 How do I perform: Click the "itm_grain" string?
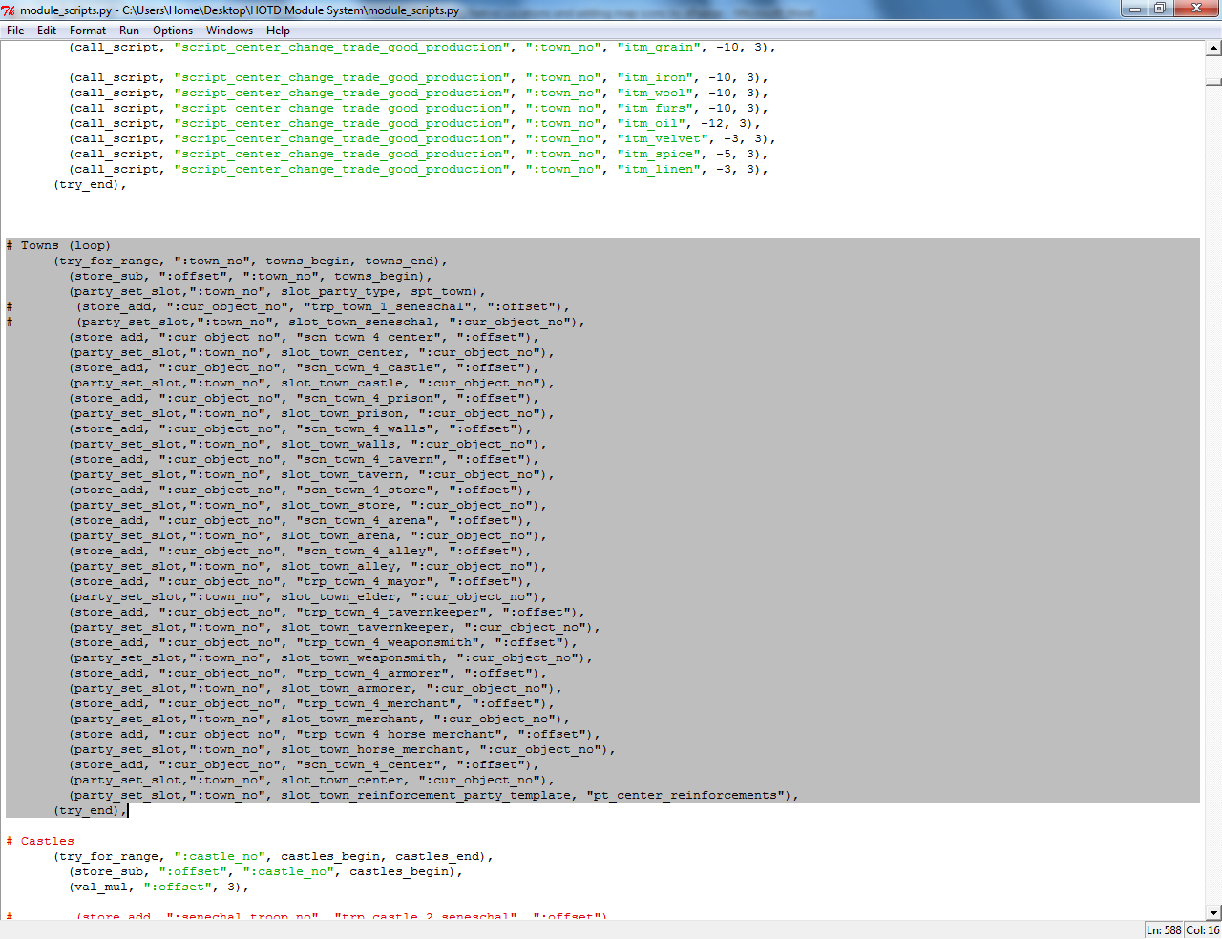point(657,47)
